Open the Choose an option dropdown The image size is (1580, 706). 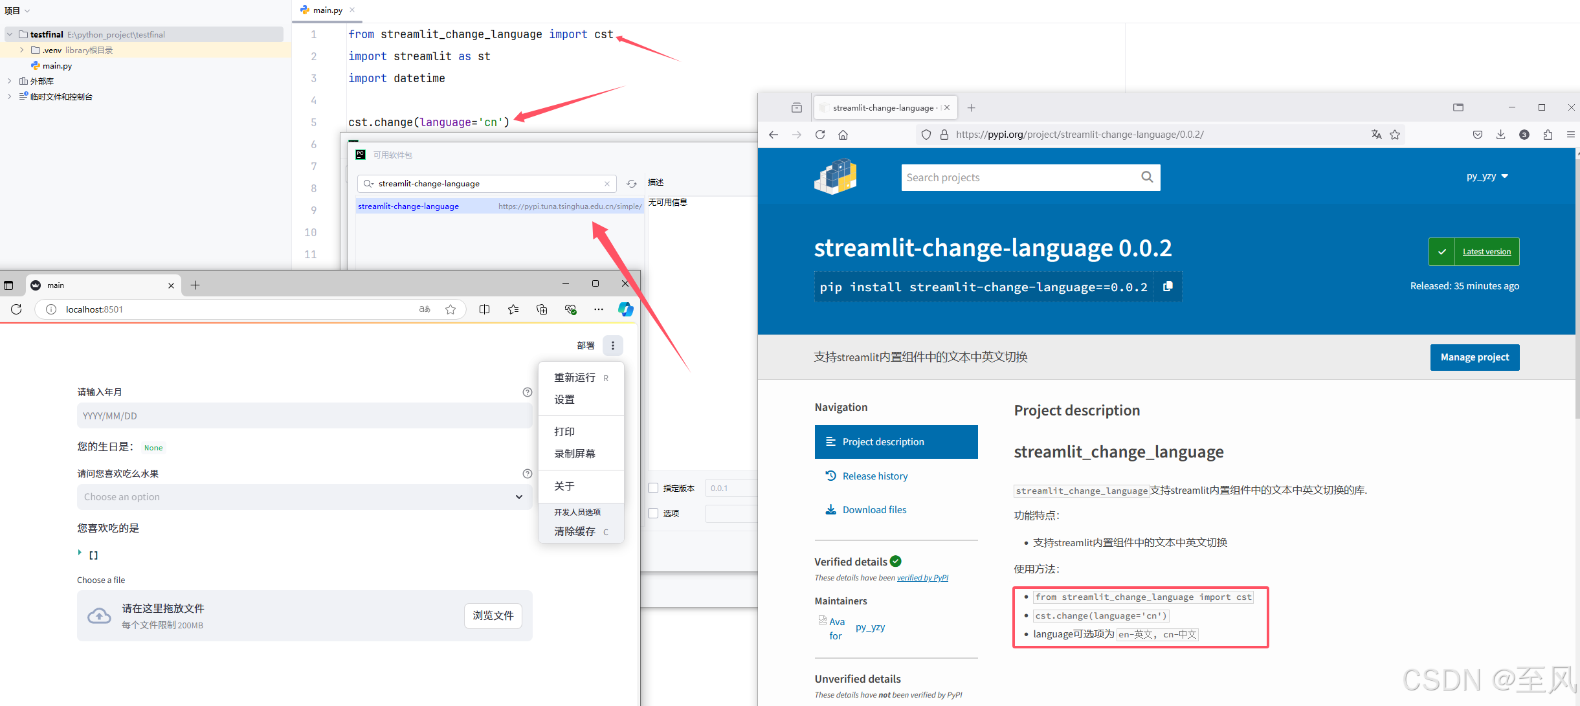coord(304,497)
